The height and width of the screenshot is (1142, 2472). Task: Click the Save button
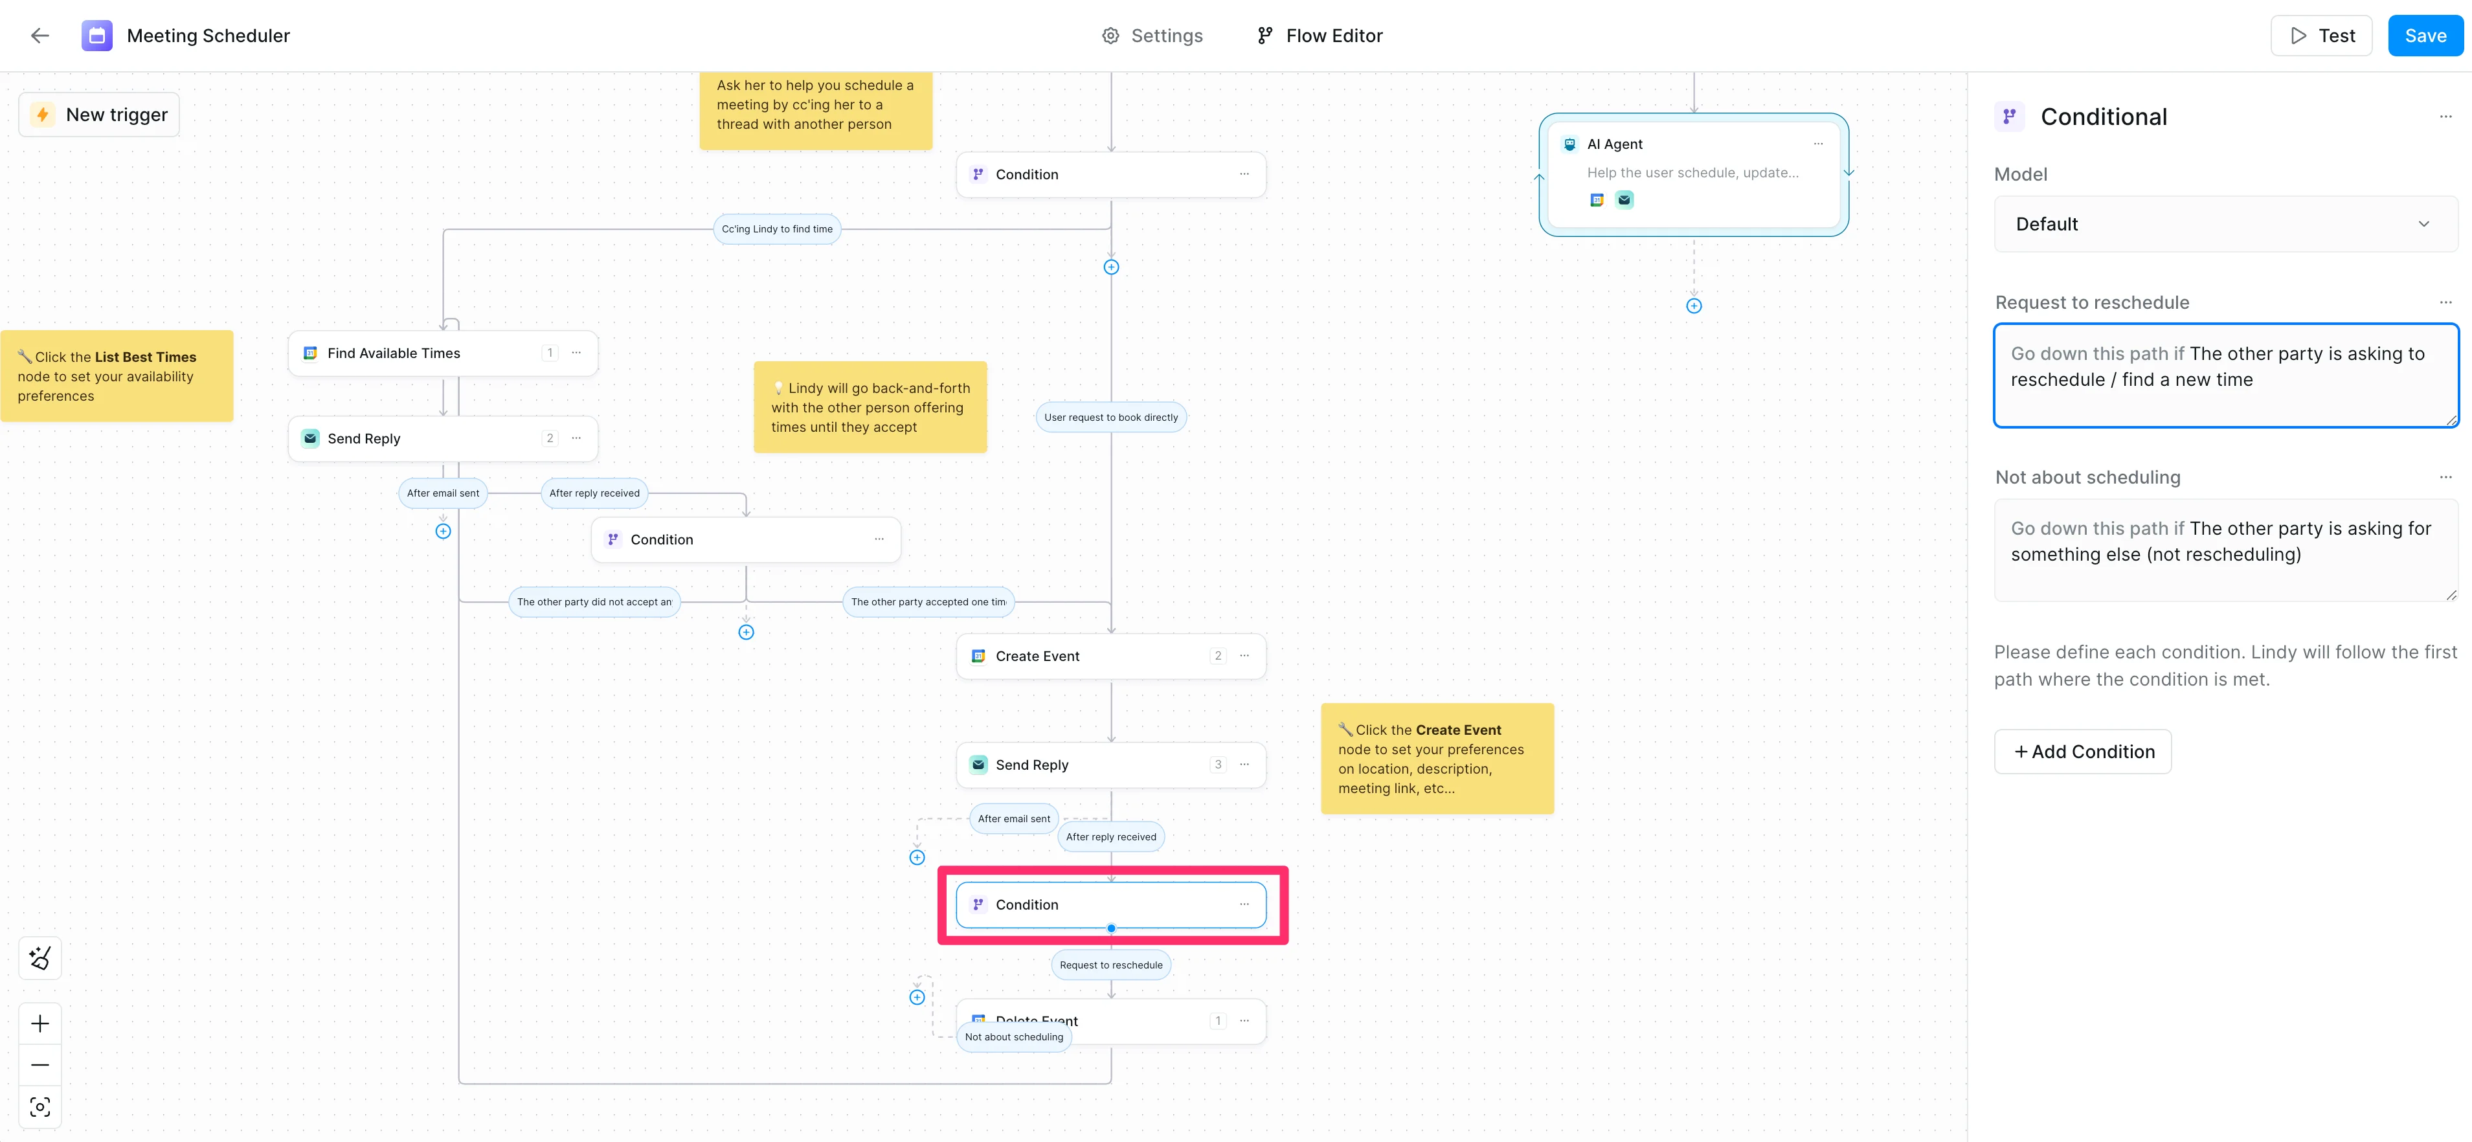click(x=2425, y=36)
